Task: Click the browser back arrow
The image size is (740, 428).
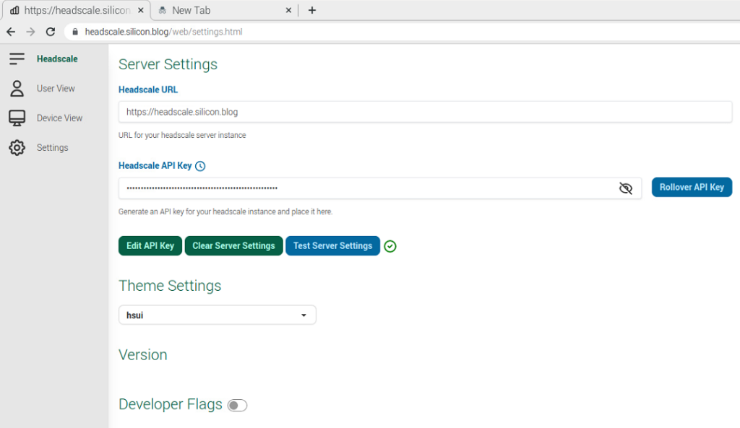Action: (11, 32)
